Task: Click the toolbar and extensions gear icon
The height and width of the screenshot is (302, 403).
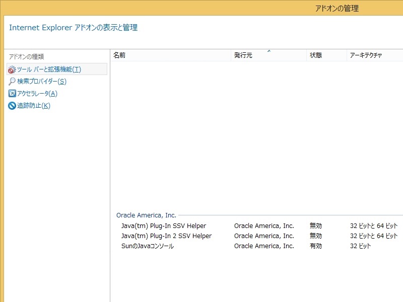Action: click(12, 69)
